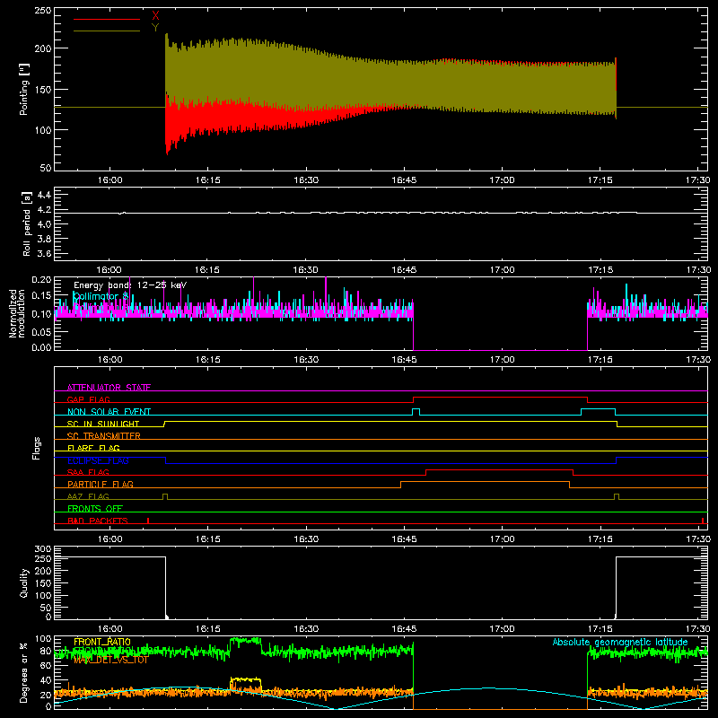
Task: Click the 0.20 tick on the modulation axis
Action: click(x=41, y=279)
